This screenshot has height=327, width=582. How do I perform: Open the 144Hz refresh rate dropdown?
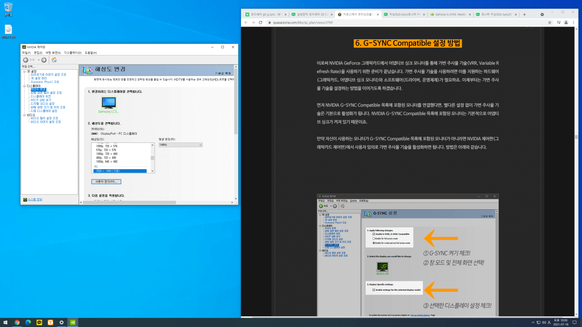[180, 145]
